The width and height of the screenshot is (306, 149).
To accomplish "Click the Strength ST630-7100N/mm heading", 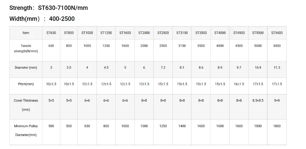I will [49, 8].
